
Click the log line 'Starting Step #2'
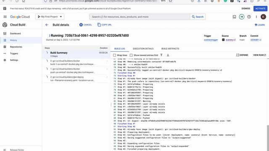pos(126,127)
